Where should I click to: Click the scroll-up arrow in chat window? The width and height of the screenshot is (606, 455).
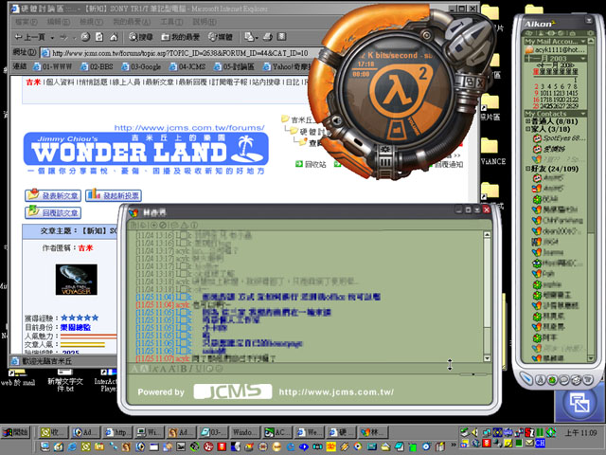point(487,234)
